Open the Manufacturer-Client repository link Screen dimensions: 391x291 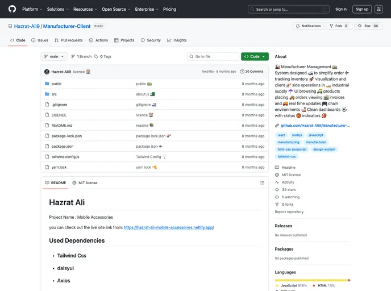66,26
